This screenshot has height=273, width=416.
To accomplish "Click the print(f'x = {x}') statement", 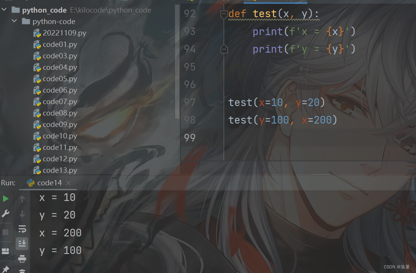I will pyautogui.click(x=304, y=32).
